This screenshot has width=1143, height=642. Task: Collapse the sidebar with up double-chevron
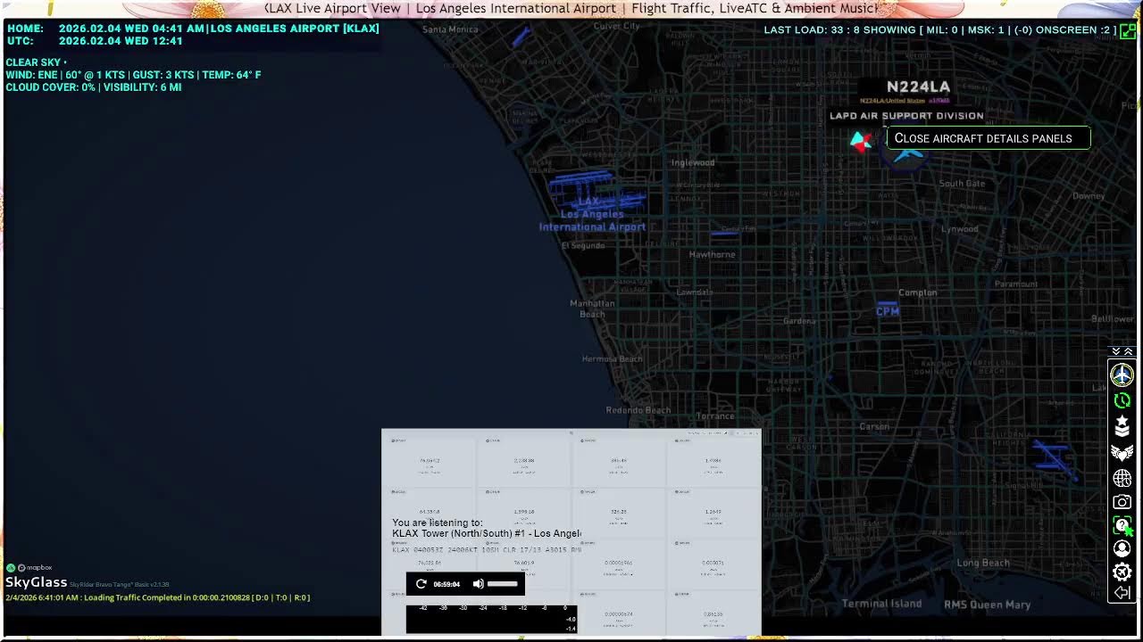coord(1128,351)
